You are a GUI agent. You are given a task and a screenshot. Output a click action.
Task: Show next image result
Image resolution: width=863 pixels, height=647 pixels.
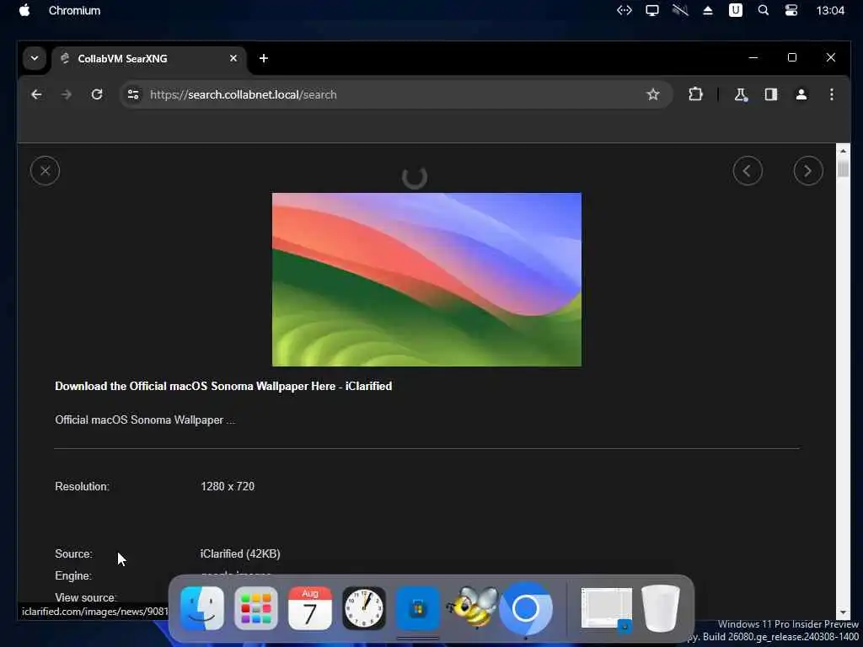808,170
